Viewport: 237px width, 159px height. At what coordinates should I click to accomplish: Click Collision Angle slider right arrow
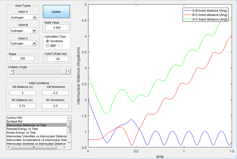[x=68, y=71]
